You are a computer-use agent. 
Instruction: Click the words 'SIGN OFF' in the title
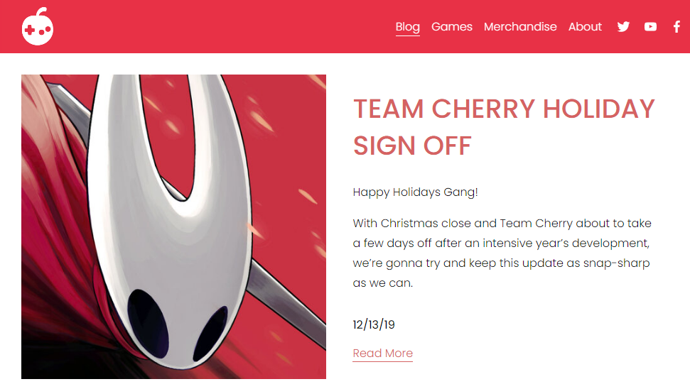[x=412, y=146]
